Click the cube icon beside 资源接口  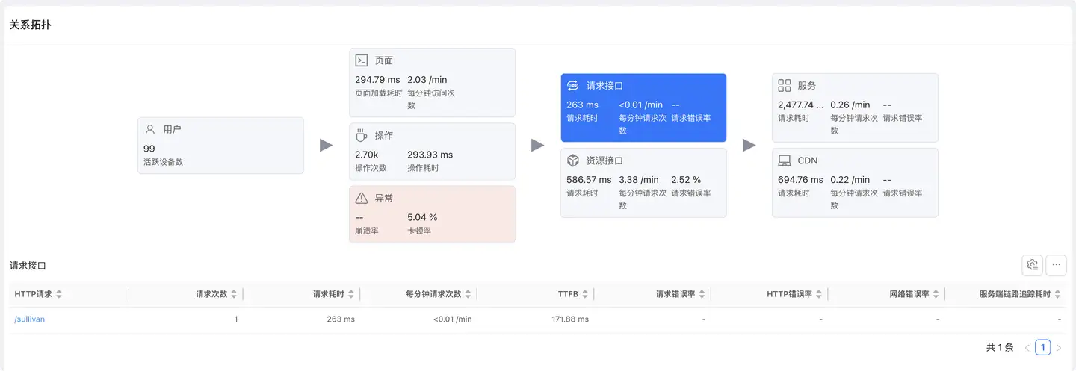[573, 160]
